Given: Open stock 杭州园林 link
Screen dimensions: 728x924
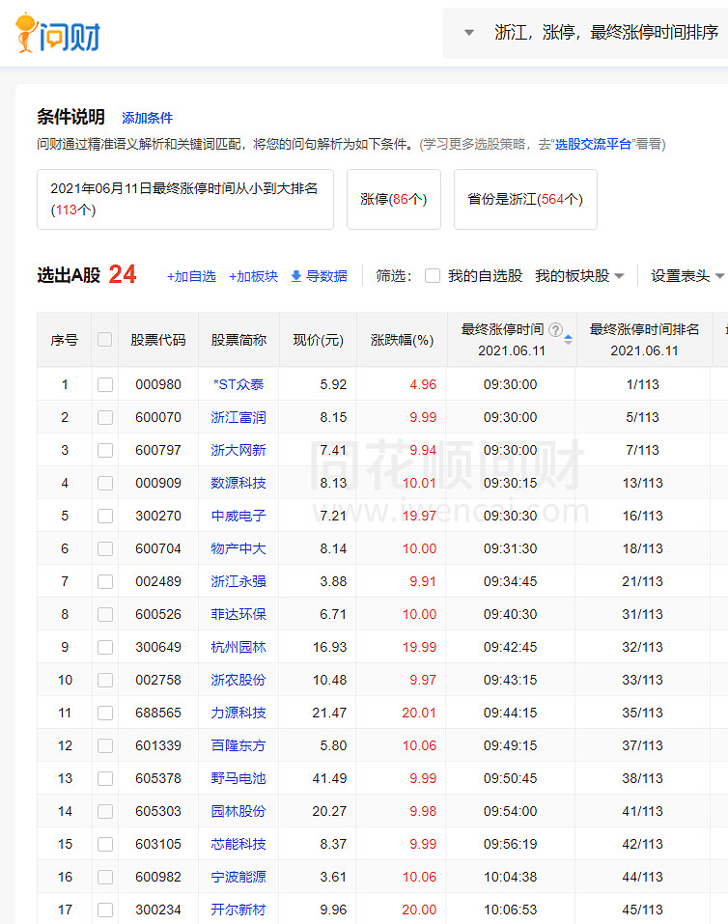Looking at the screenshot, I should pyautogui.click(x=238, y=647).
